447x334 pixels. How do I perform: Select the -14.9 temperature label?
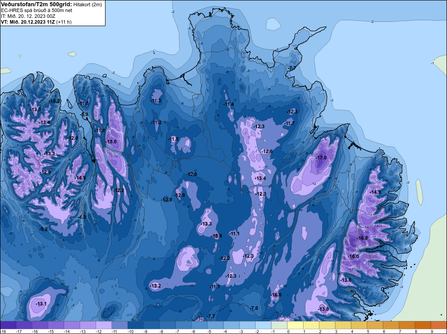(80, 178)
